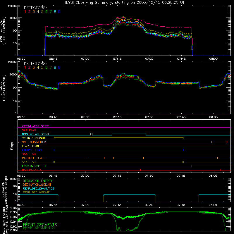Select olive detector 5 in front segments legend

coord(42,12)
